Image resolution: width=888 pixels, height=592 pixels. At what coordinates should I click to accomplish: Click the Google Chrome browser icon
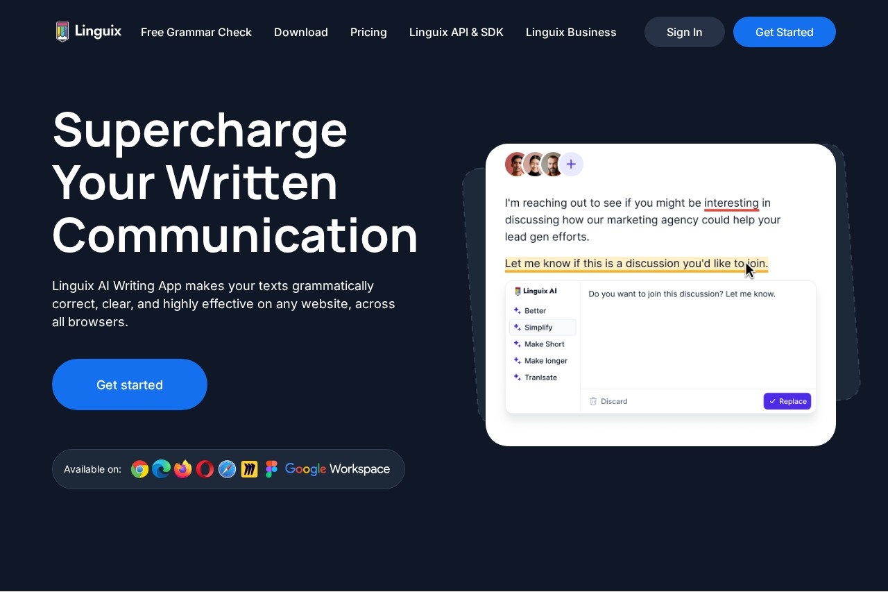[x=140, y=470]
